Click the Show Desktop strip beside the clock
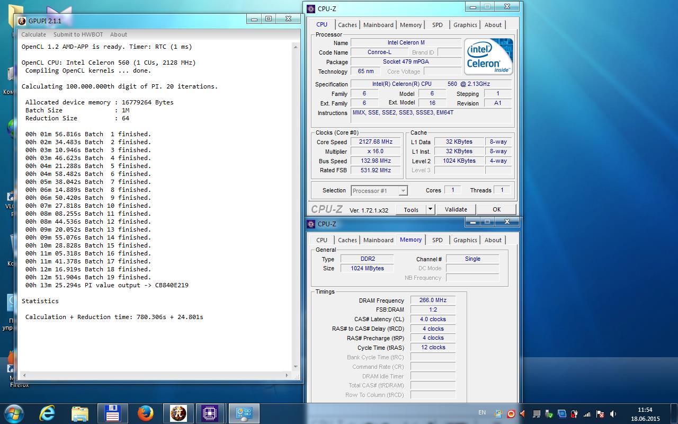This screenshot has width=678, height=424. click(x=674, y=413)
